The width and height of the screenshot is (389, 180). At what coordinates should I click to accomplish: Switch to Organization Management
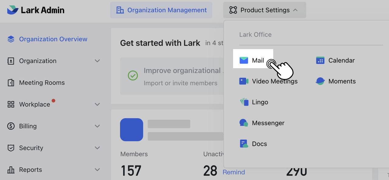point(161,10)
